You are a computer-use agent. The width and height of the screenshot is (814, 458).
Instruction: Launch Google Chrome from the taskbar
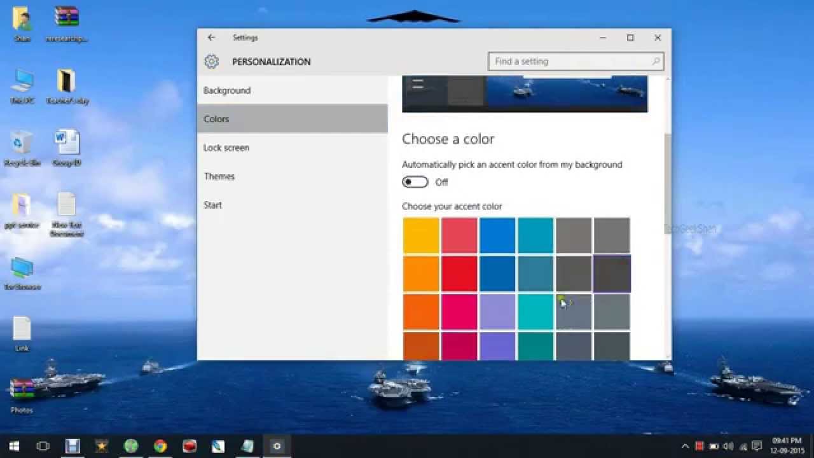click(160, 446)
